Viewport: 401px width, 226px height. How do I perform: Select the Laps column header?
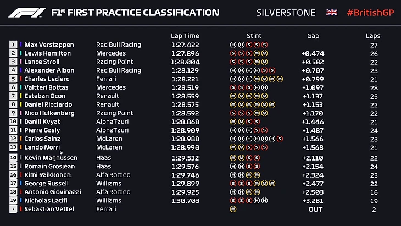click(373, 36)
